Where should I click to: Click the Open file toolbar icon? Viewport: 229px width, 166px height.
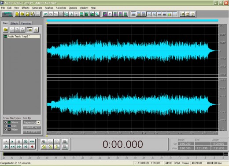pos(22,14)
